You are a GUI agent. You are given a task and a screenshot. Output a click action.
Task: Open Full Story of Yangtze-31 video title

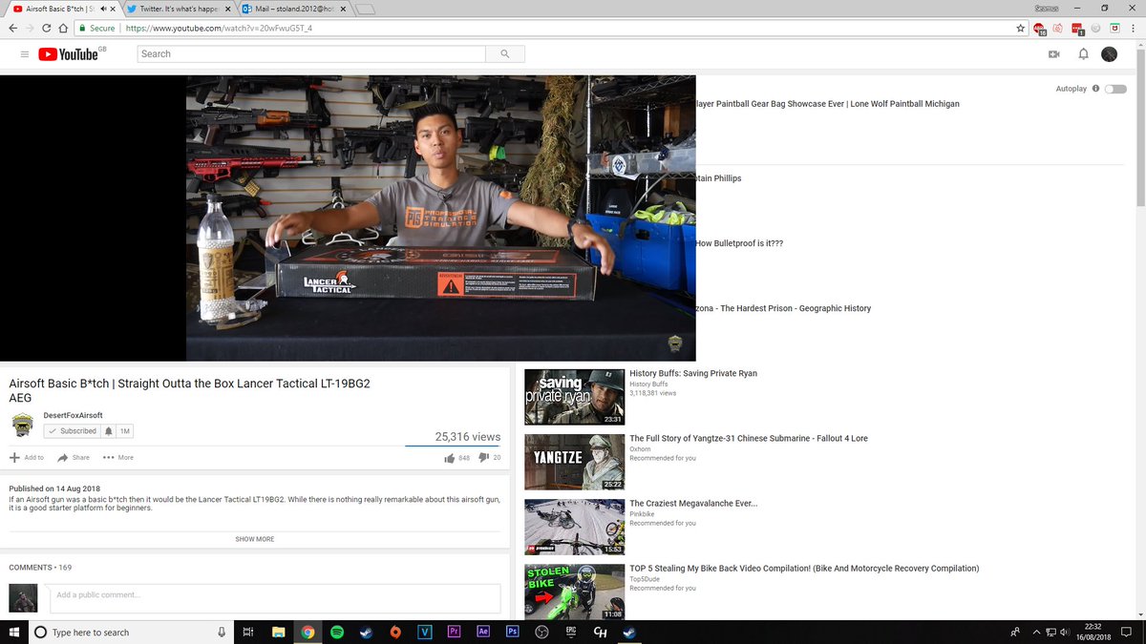tap(749, 438)
